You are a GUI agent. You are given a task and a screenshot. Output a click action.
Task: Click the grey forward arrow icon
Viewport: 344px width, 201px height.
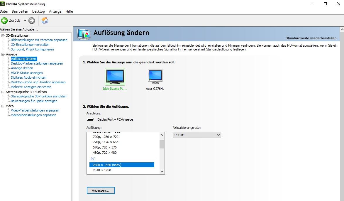click(32, 21)
